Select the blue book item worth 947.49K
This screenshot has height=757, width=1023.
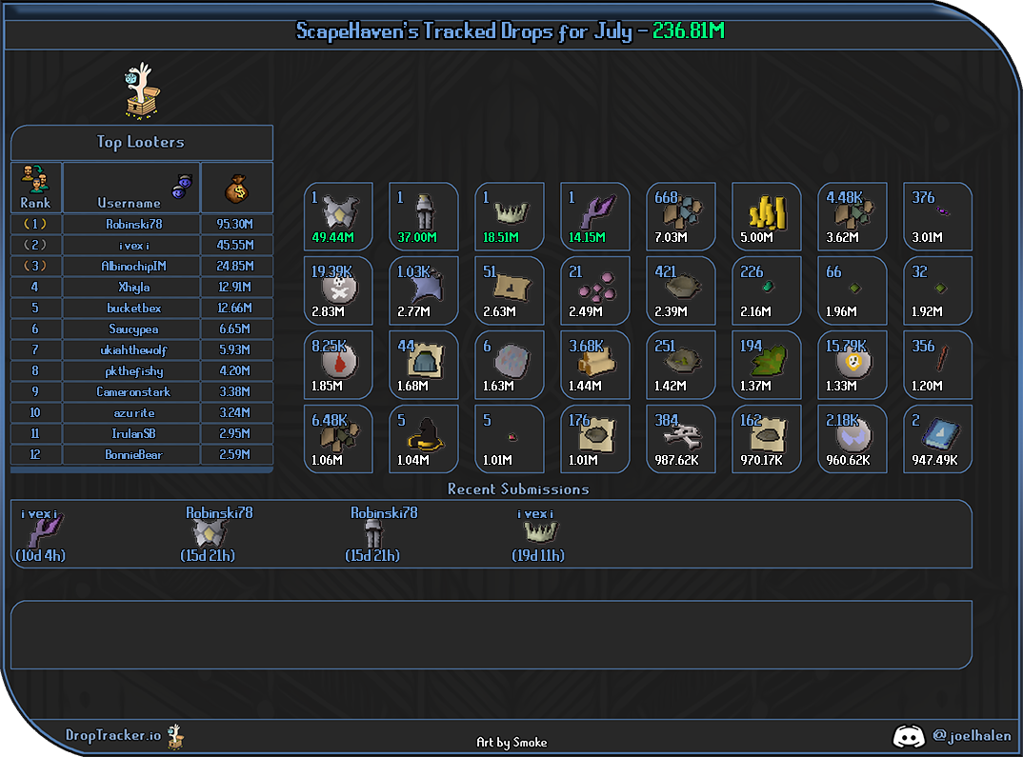pyautogui.click(x=937, y=439)
